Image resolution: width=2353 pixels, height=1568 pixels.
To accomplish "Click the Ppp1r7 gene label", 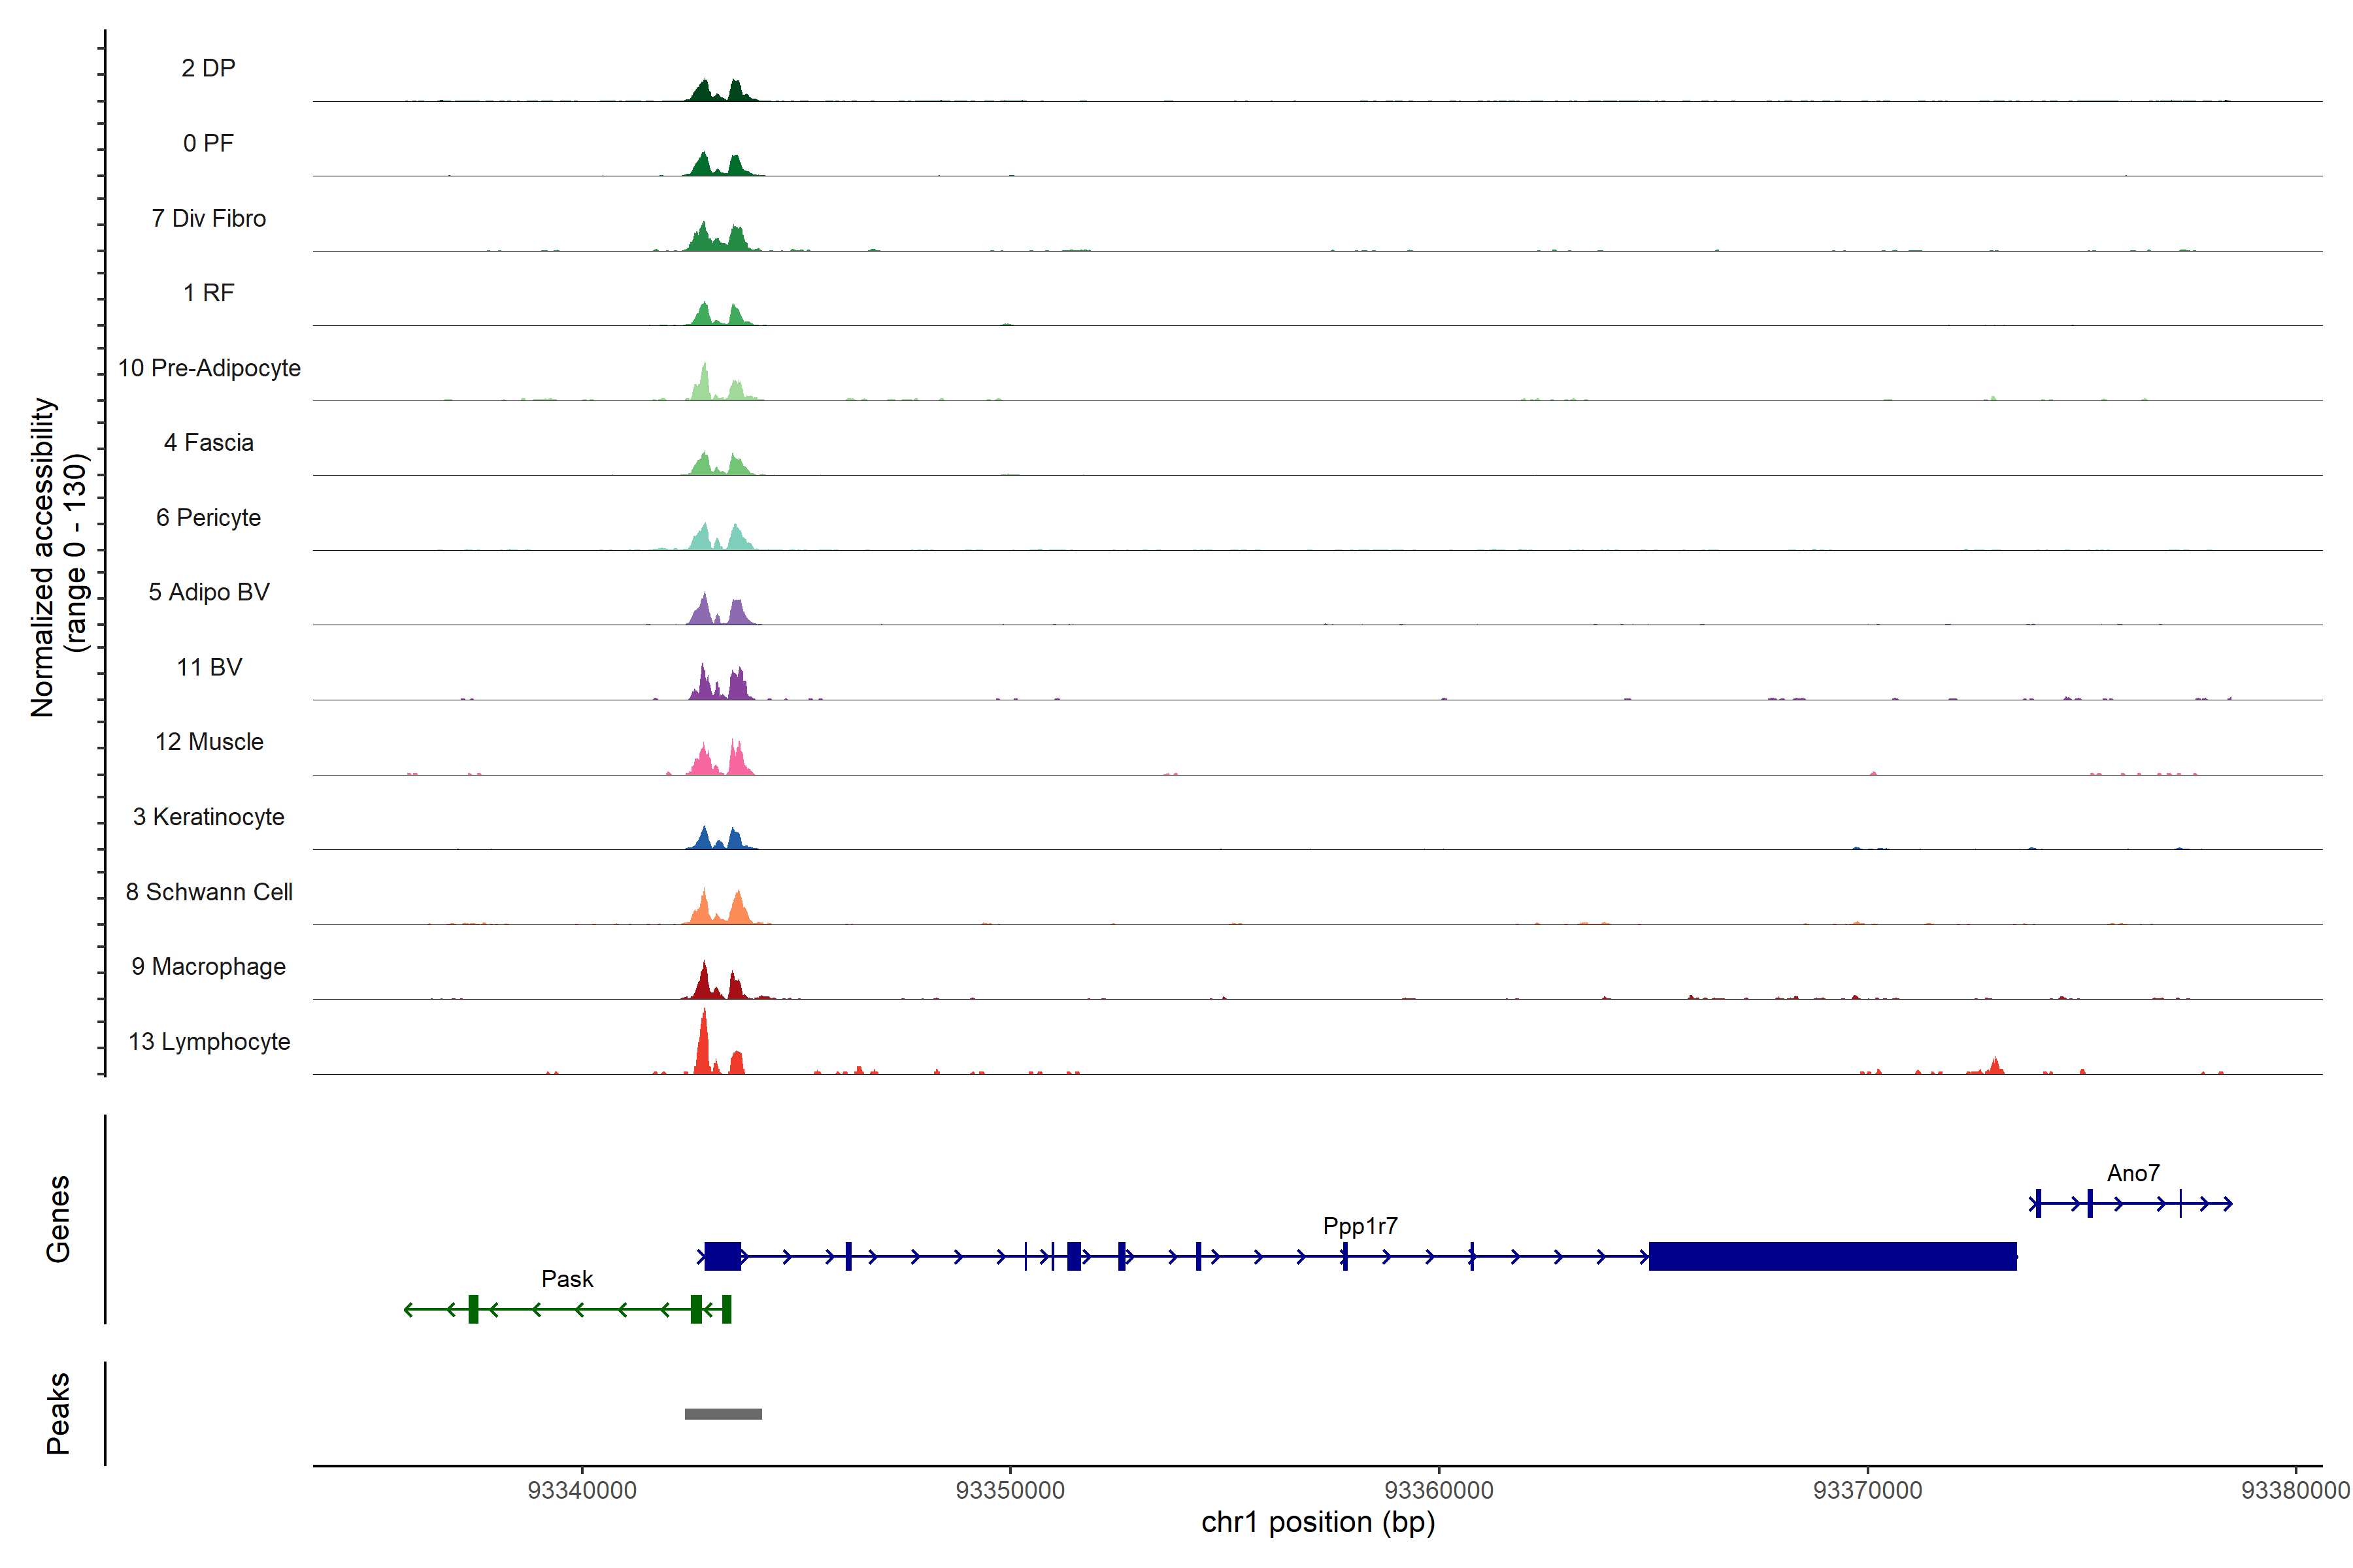I will [1360, 1226].
